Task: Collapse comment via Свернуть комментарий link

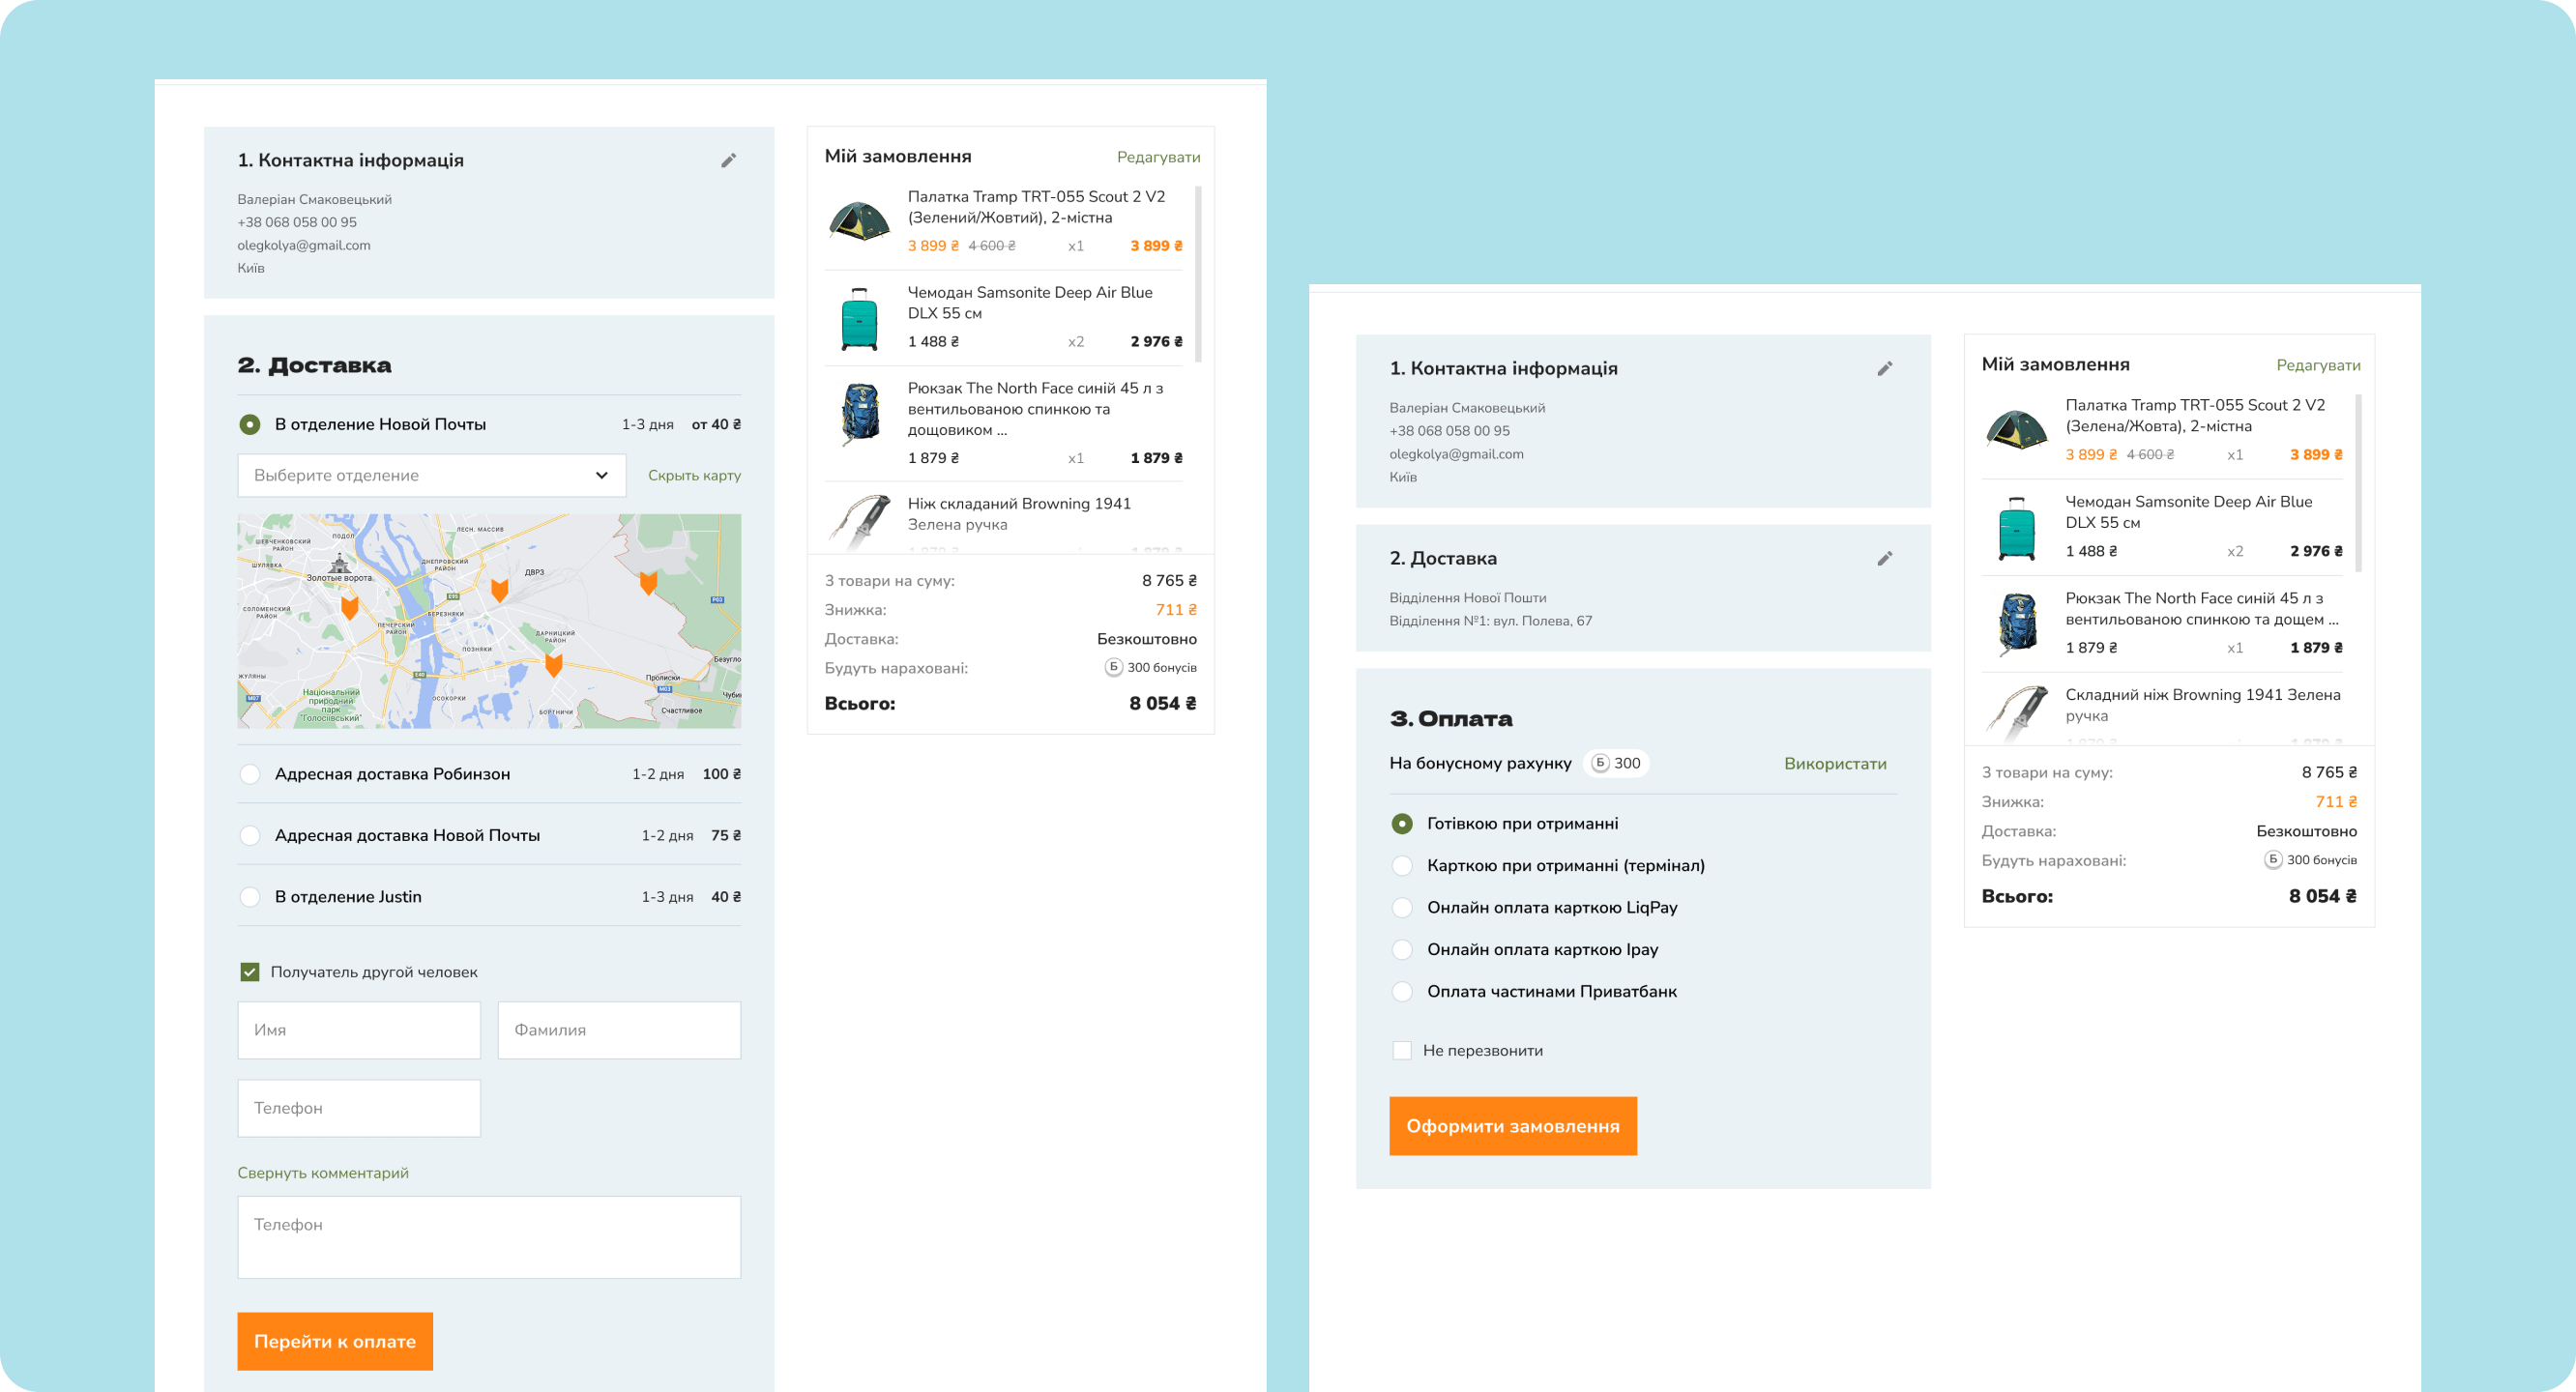Action: pyautogui.click(x=323, y=1173)
